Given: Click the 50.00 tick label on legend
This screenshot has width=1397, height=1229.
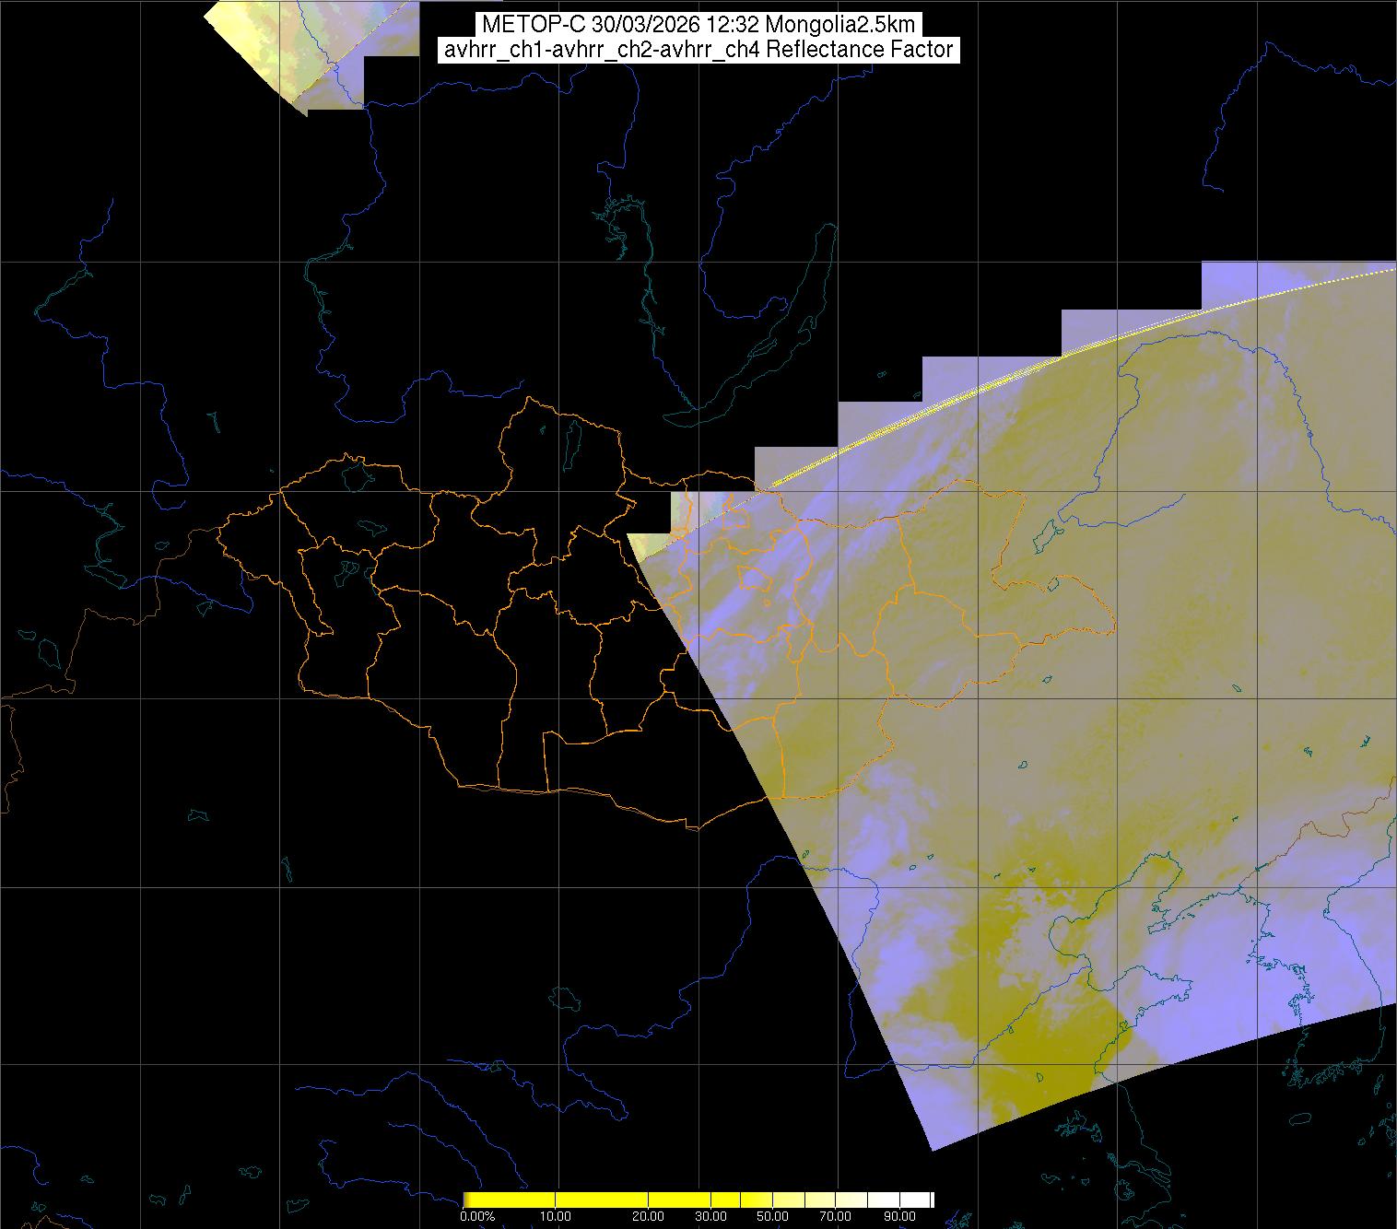Looking at the screenshot, I should pyautogui.click(x=772, y=1216).
